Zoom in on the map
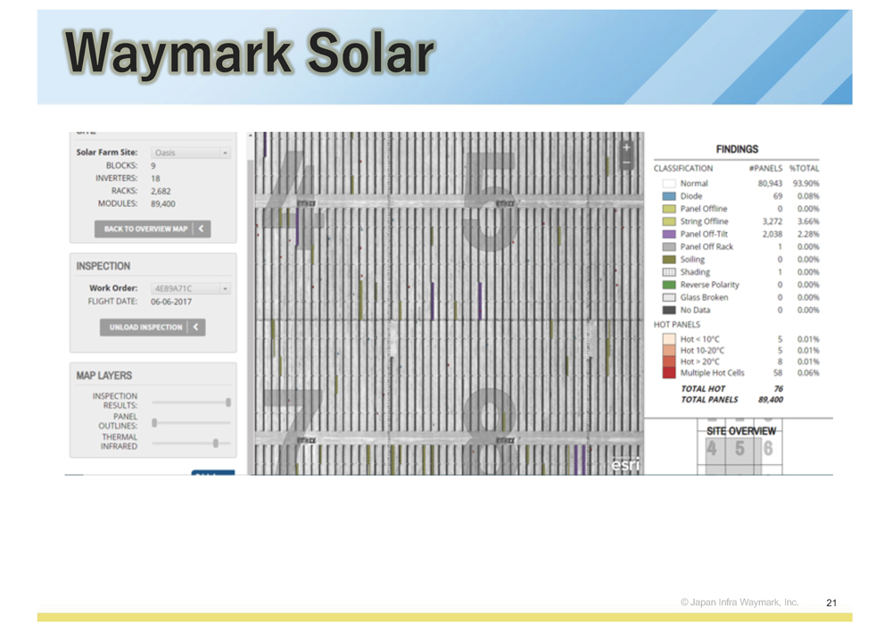The width and height of the screenshot is (892, 631). pos(626,148)
